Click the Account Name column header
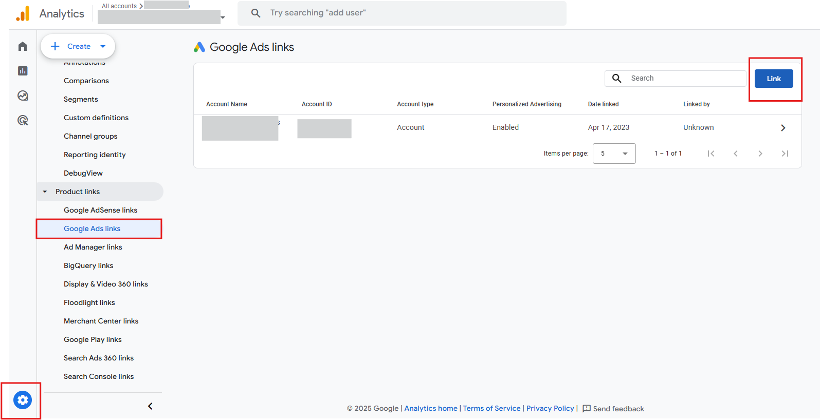Screen dimensions: 820x420 [227, 104]
